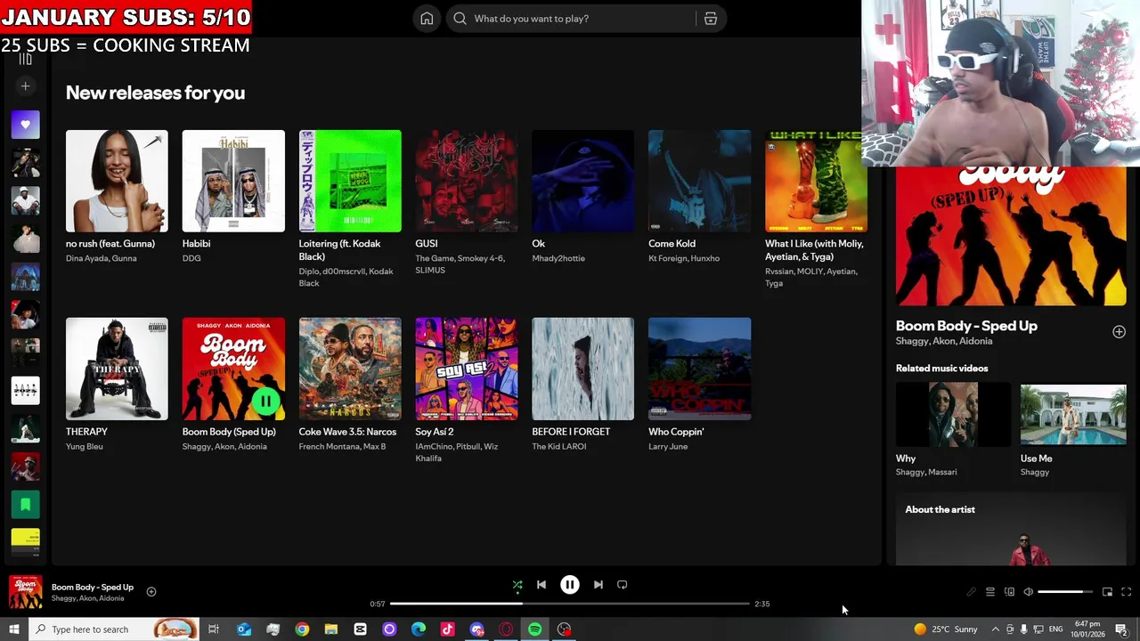
Task: Skip to previous track
Action: pyautogui.click(x=541, y=585)
